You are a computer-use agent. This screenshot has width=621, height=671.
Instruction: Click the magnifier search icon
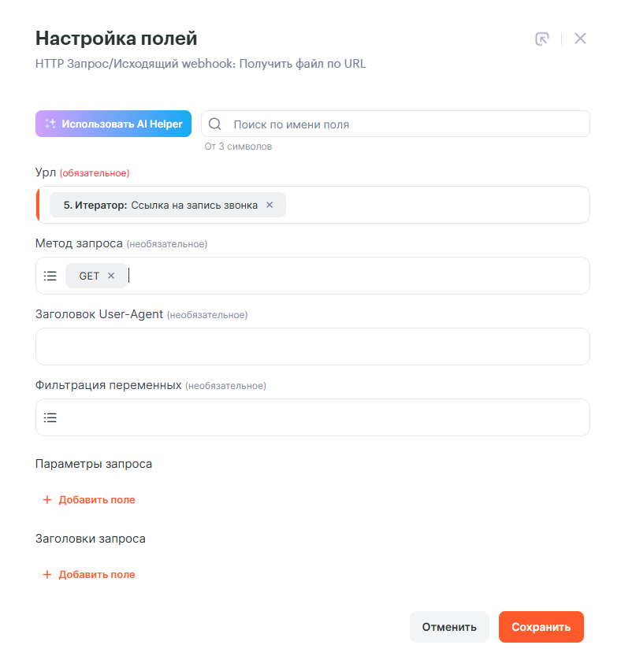[x=214, y=124]
